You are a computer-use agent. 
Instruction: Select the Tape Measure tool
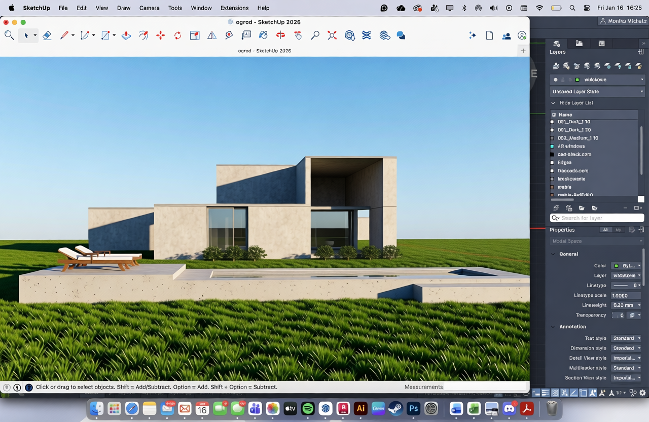point(229,36)
